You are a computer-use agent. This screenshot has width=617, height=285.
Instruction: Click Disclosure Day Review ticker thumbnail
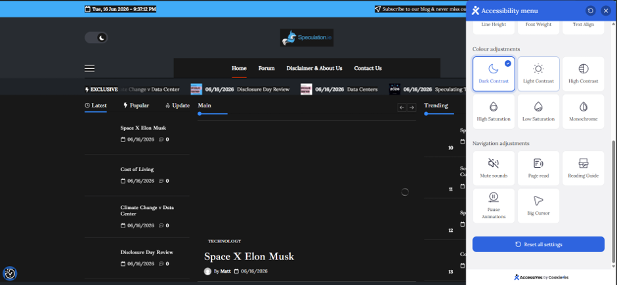click(196, 89)
